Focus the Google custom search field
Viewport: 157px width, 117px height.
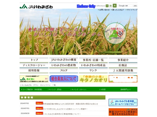[x=125, y=6]
